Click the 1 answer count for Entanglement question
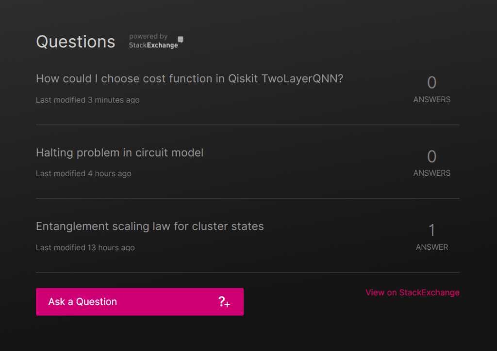 (x=431, y=230)
